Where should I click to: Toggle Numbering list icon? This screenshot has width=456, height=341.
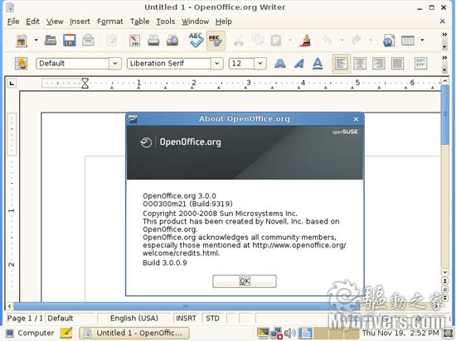point(421,63)
